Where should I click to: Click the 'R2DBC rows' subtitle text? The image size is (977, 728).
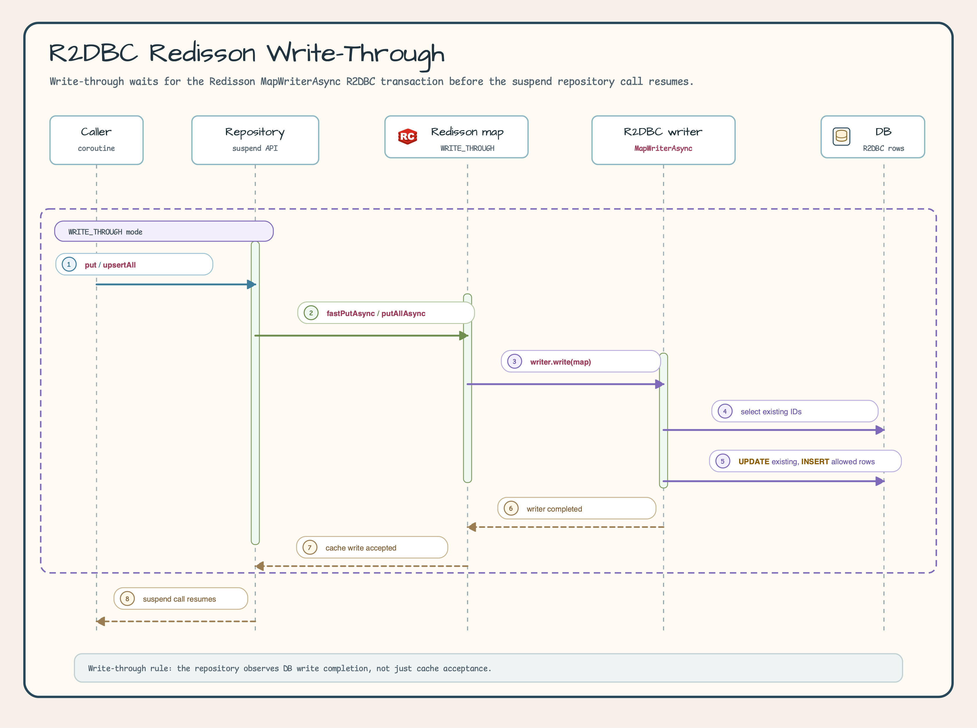click(883, 148)
